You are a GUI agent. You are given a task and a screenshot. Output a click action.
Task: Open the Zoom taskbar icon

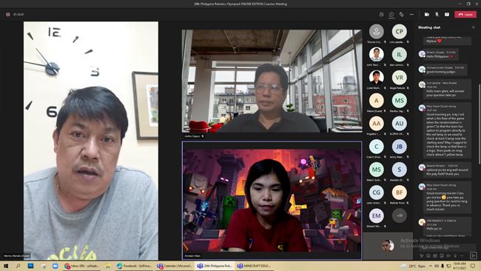[55, 266]
